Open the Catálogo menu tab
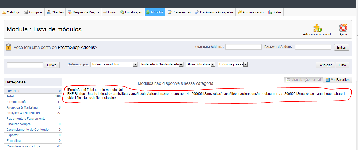This screenshot has height=150, width=358. (11, 12)
